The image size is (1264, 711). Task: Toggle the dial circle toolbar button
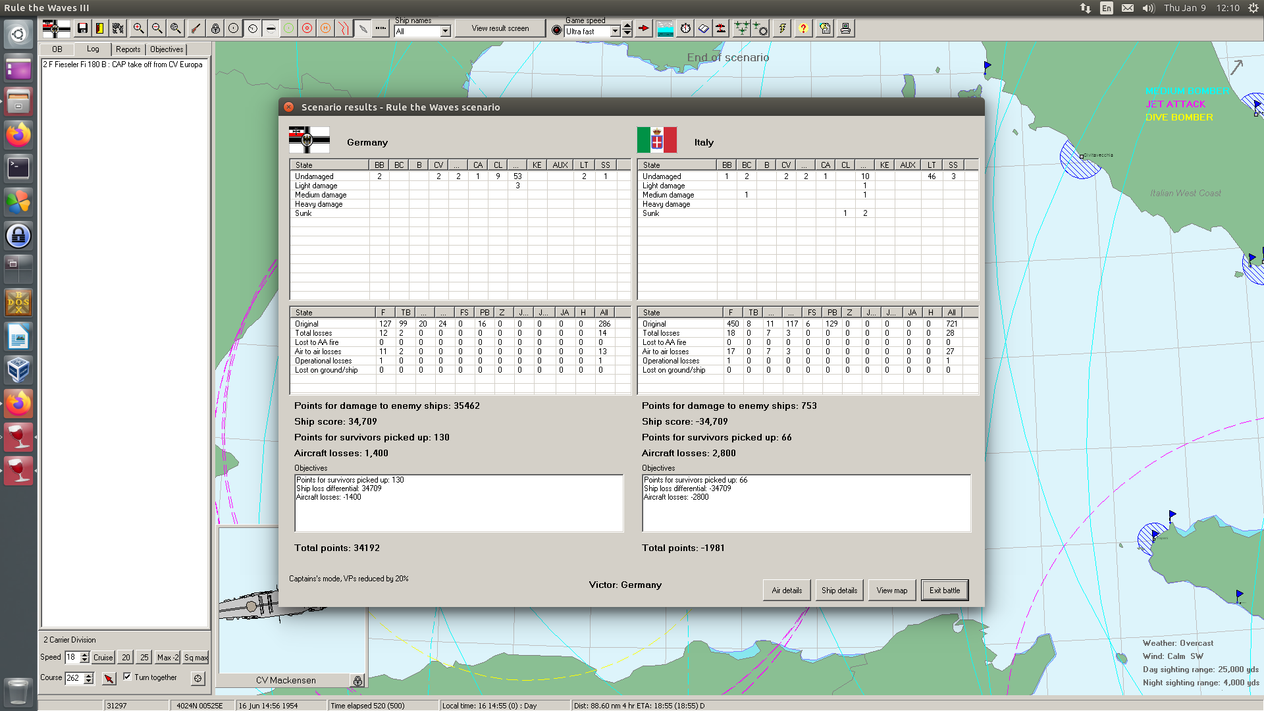[x=252, y=28]
